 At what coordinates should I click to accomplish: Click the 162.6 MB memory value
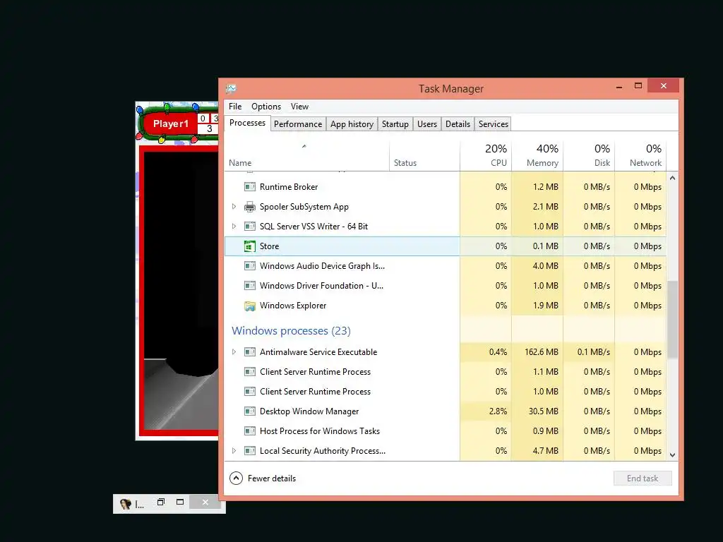click(542, 352)
